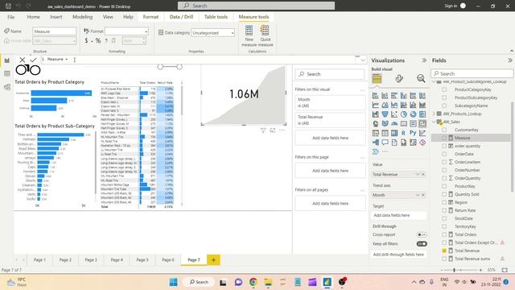Cancel the measure formula with the X icon
Image resolution: width=515 pixels, height=290 pixels.
[22, 60]
